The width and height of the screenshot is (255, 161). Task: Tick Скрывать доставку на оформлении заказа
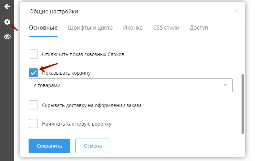[33, 105]
